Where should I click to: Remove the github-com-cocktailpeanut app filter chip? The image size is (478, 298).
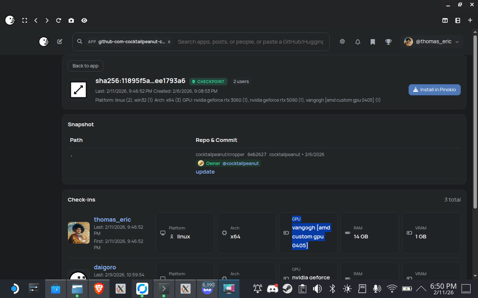pyautogui.click(x=169, y=42)
